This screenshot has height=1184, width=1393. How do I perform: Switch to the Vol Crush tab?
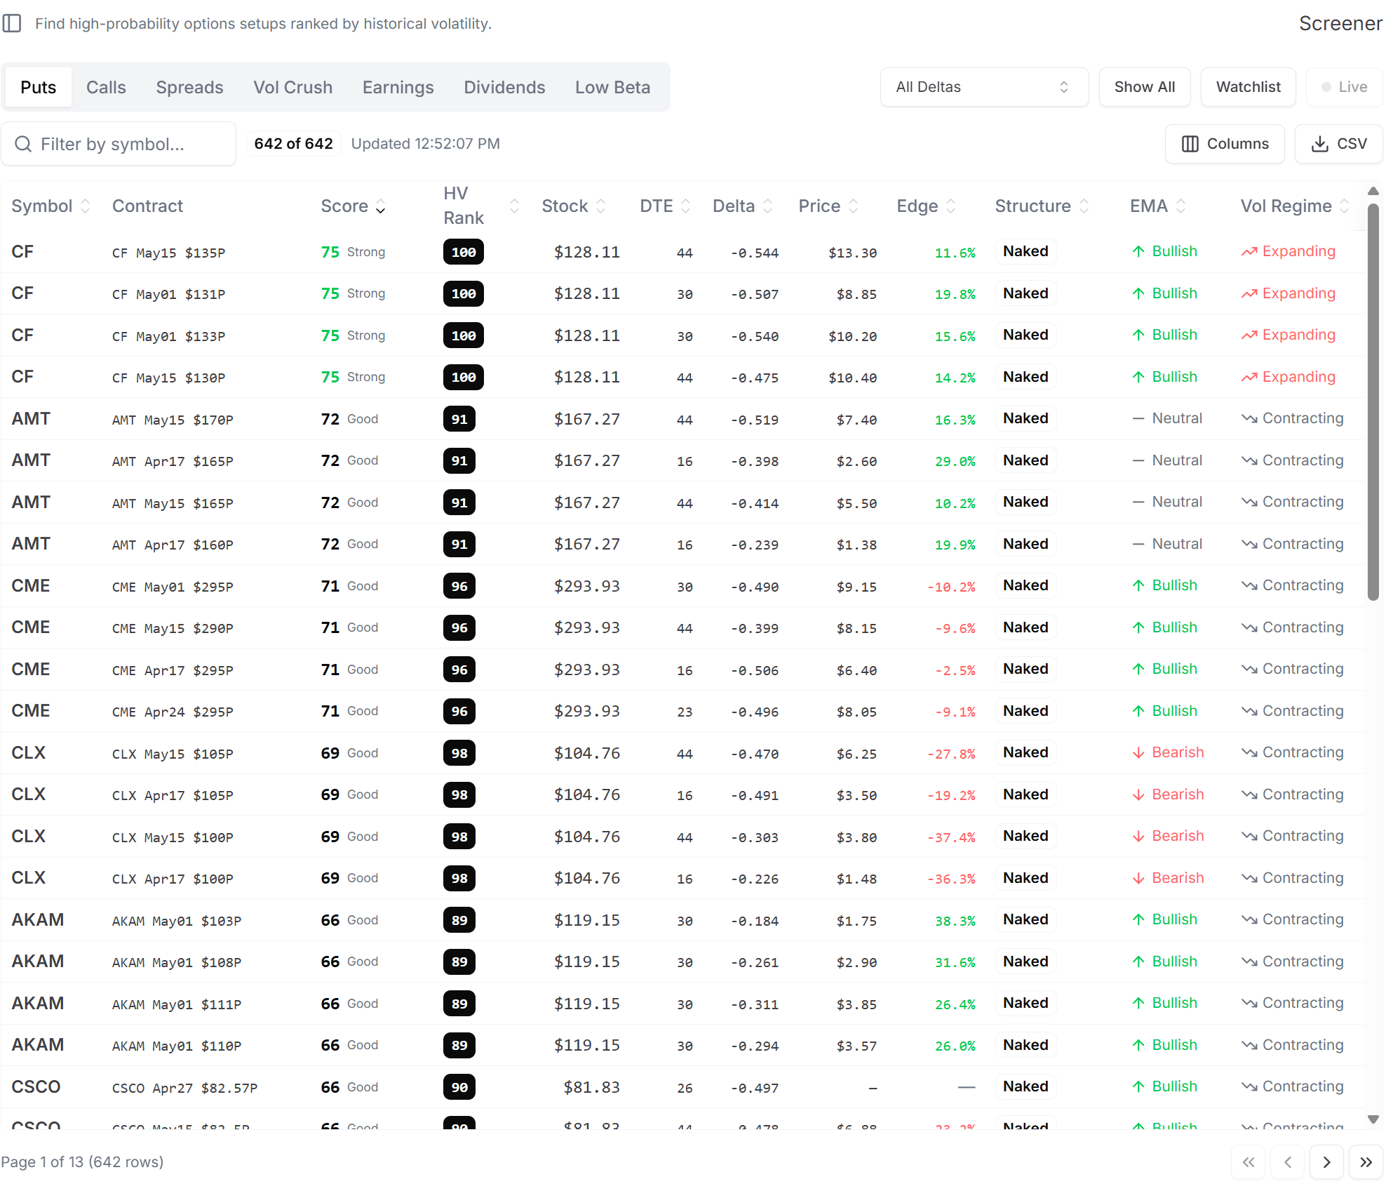coord(292,87)
